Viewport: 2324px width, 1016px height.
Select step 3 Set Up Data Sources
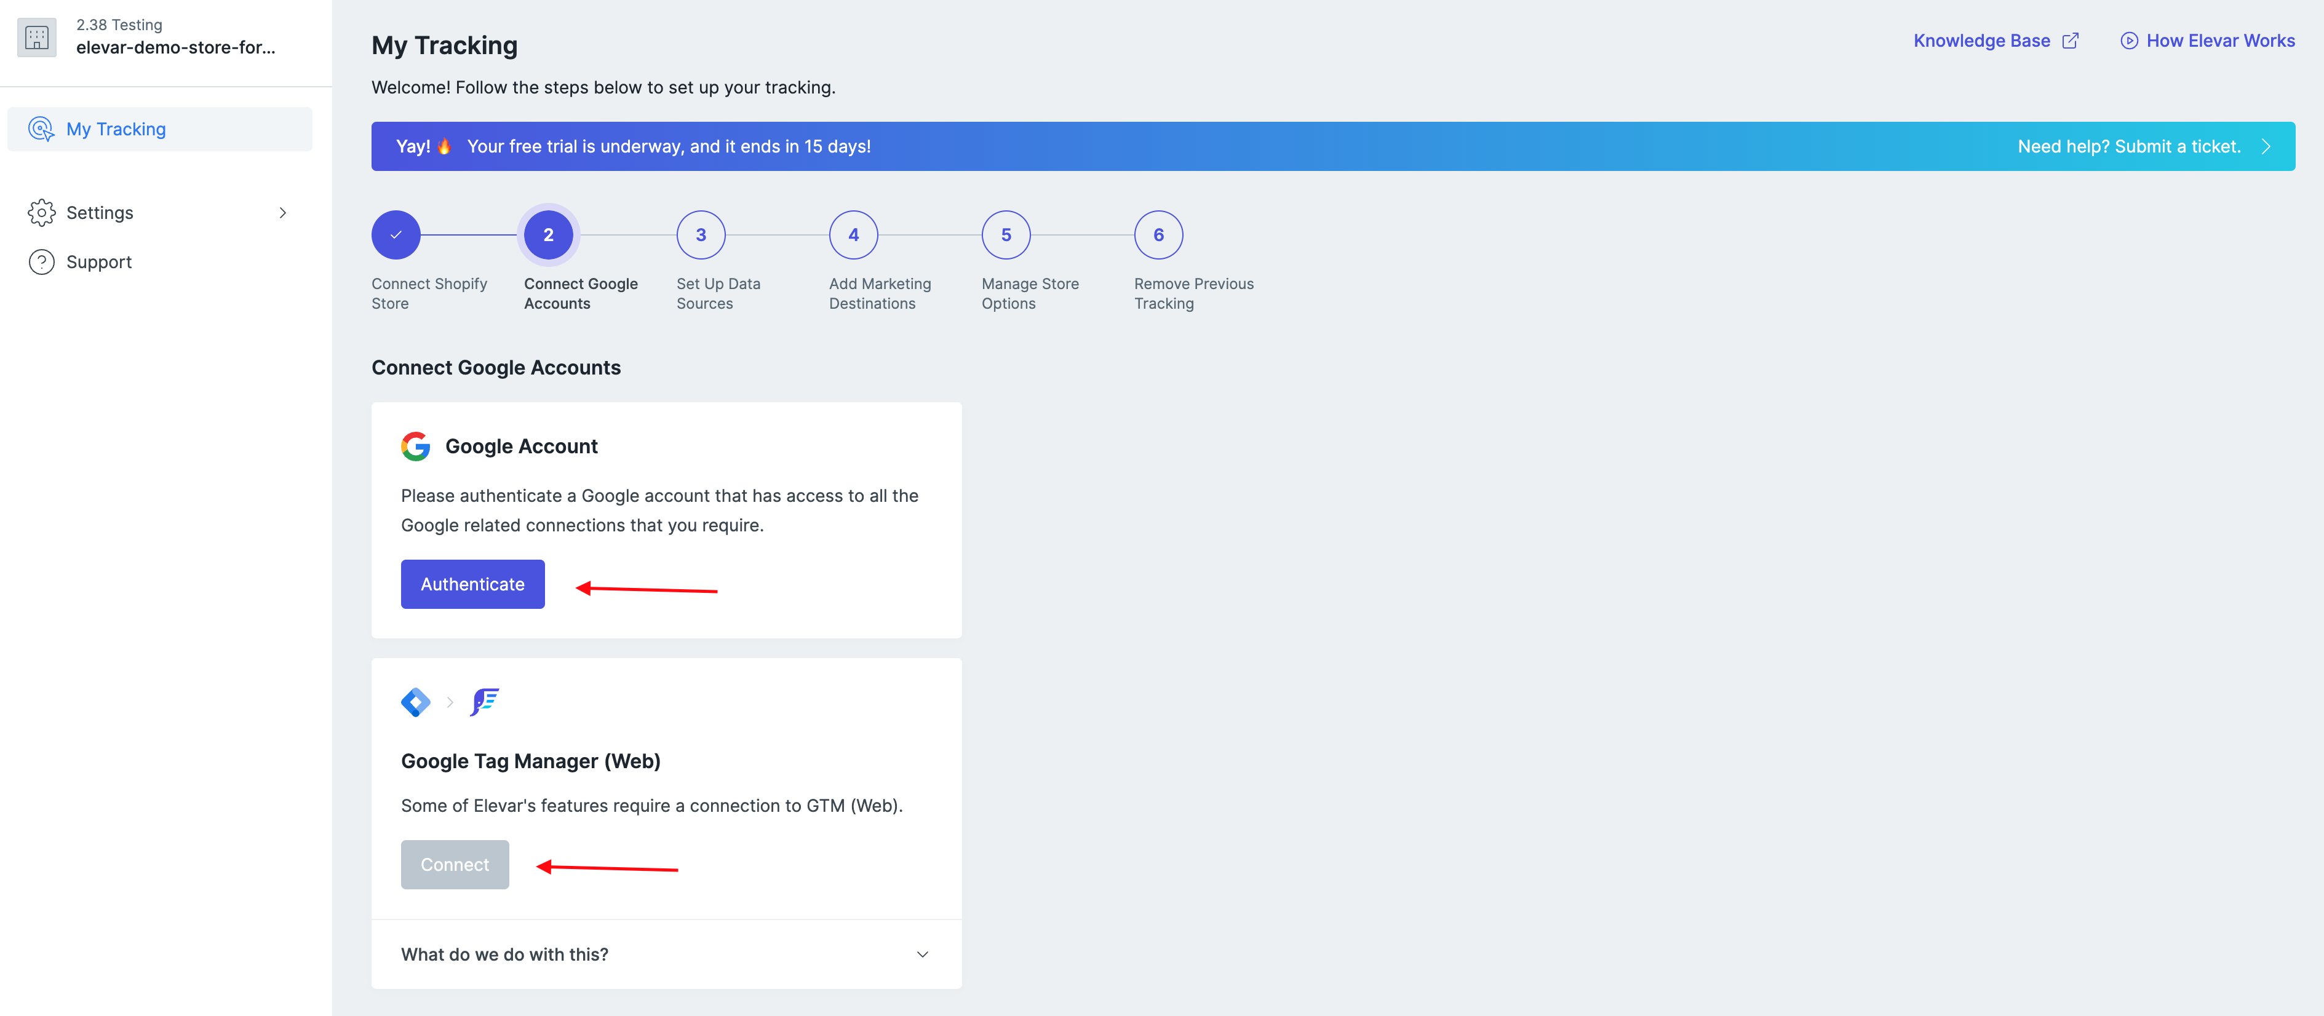701,234
